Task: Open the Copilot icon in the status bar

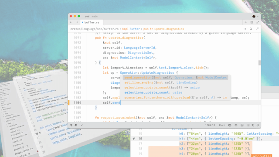Action: tap(230, 125)
